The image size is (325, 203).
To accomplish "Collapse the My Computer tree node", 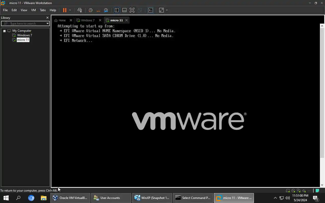I will coord(4,31).
